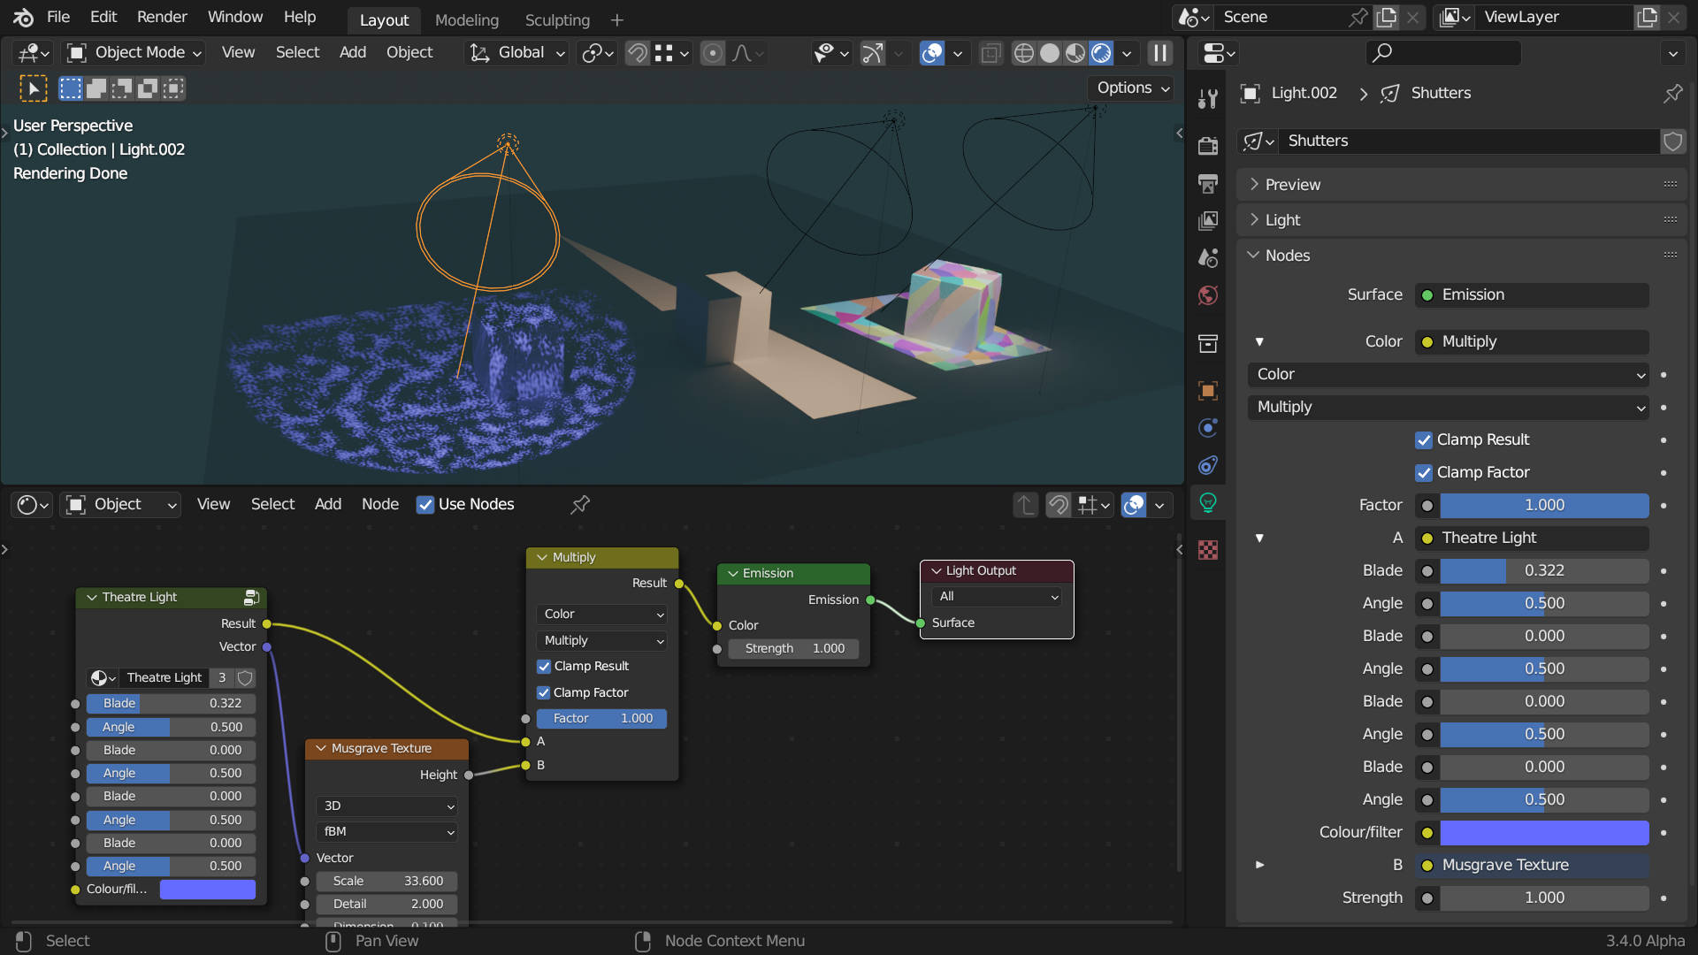
Task: Open the fBM type dropdown in Musgrave node
Action: pyautogui.click(x=388, y=831)
